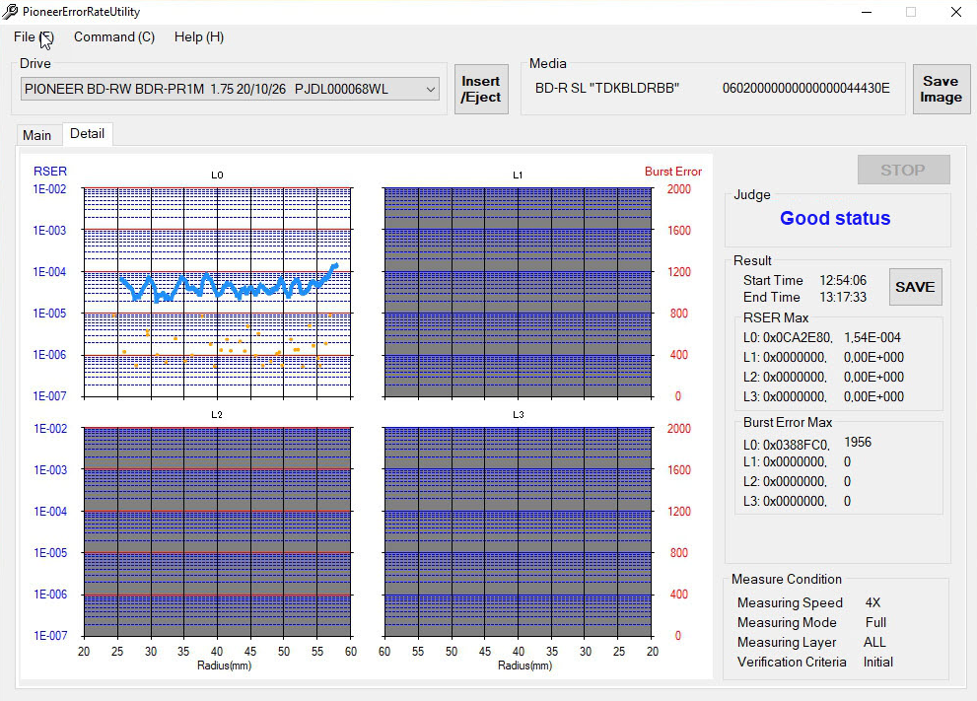Click the L3 graph area

pos(518,531)
